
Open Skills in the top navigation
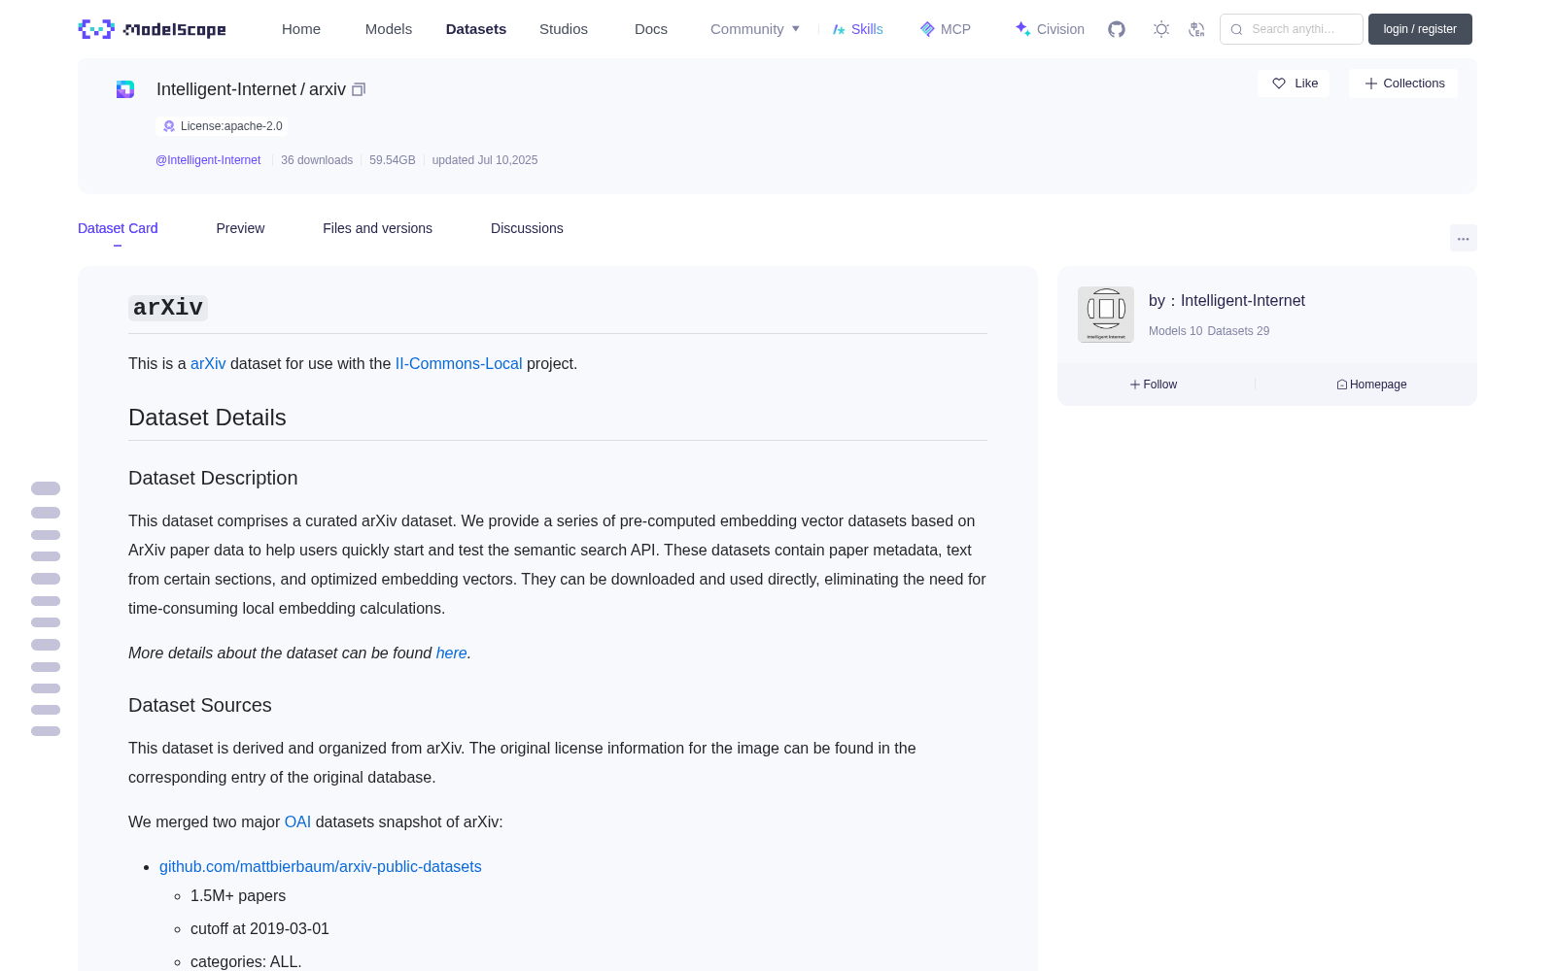[857, 29]
